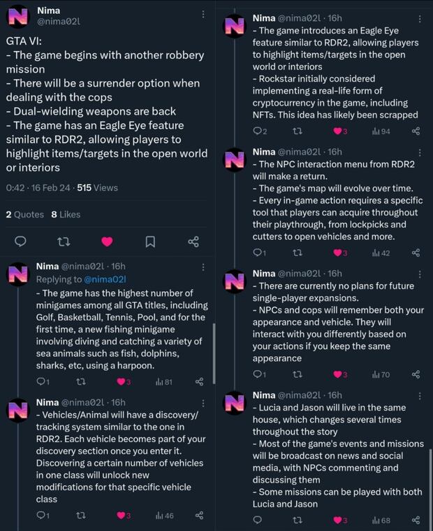The image size is (433, 531).
Task: Reply to the Lucia and Jason tweet
Action: [x=258, y=521]
